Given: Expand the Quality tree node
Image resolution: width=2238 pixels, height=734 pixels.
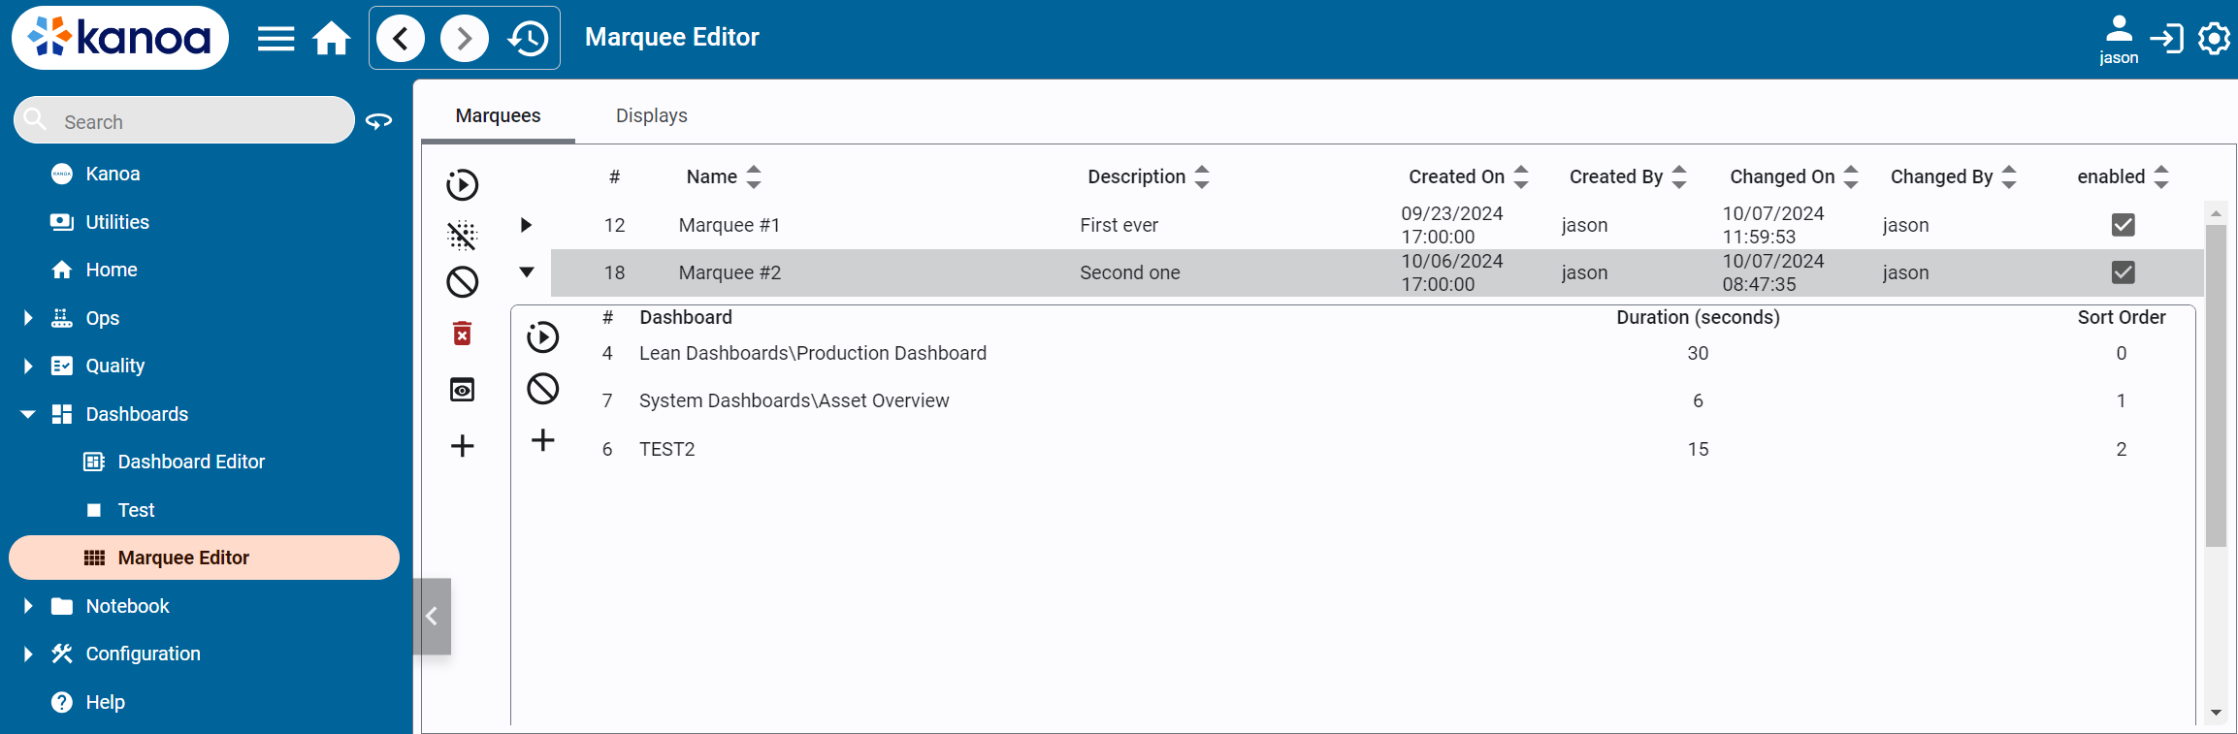Looking at the screenshot, I should [x=28, y=366].
